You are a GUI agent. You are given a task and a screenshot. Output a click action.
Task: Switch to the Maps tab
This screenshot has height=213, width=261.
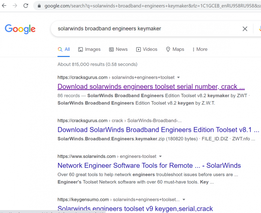pos(175,50)
